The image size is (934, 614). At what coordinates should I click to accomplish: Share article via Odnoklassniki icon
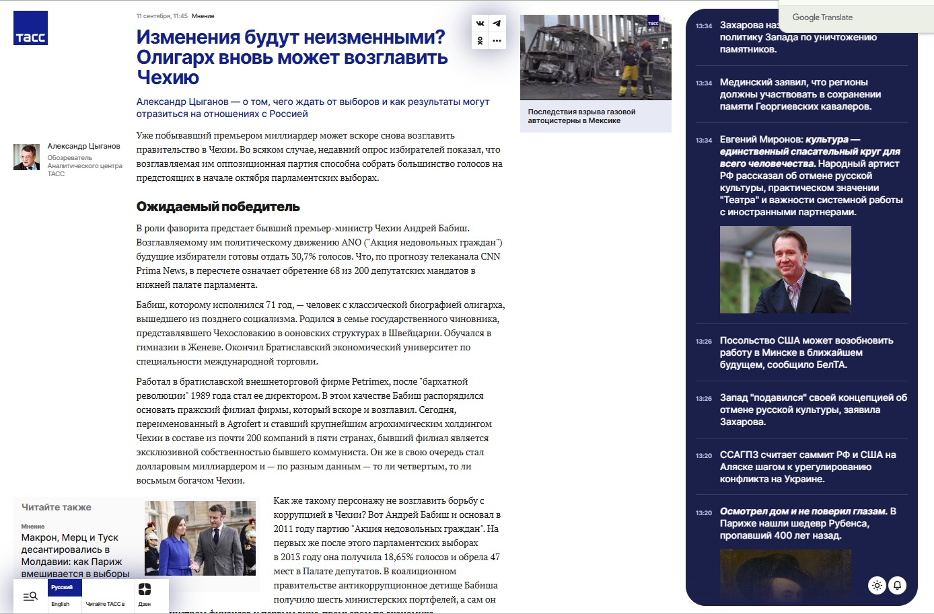tap(480, 41)
